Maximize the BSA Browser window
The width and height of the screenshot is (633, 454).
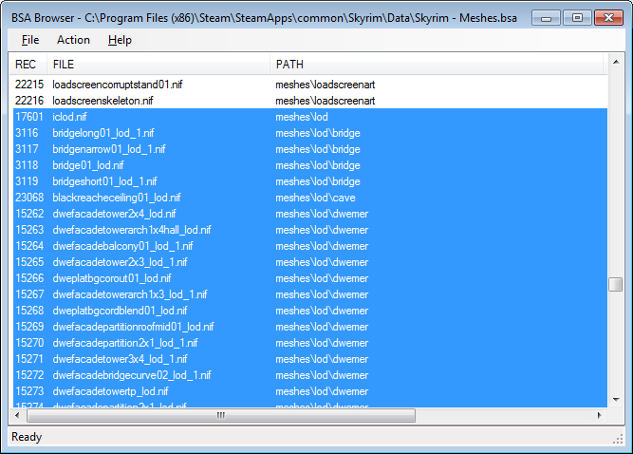click(577, 18)
